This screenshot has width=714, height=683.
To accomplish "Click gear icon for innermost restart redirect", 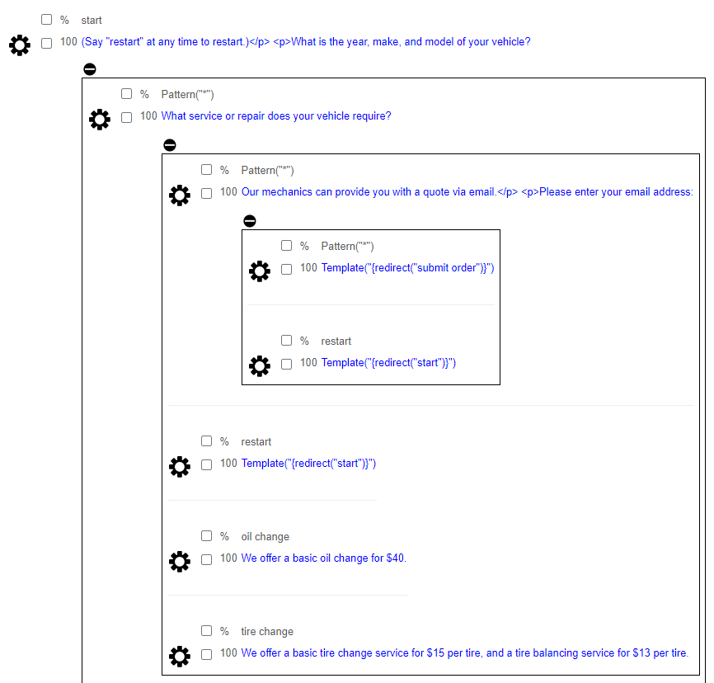I will point(260,366).
